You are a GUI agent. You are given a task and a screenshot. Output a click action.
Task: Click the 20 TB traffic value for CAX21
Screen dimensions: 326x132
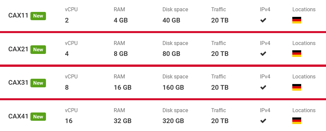pyautogui.click(x=220, y=54)
